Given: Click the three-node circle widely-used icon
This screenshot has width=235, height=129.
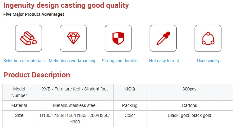Looking at the screenshot, I should [208, 38].
